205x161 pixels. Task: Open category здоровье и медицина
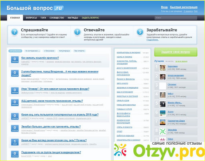pyautogui.click(x=127, y=87)
